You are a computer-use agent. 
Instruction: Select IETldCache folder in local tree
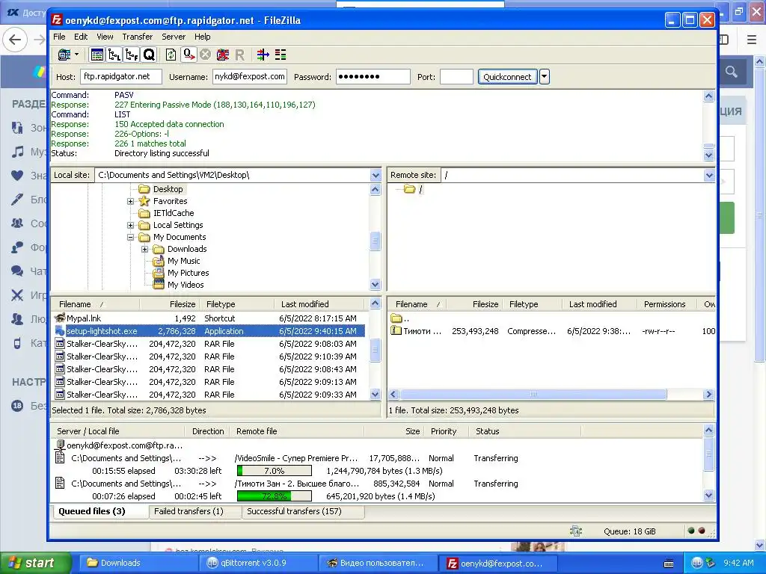(x=174, y=213)
